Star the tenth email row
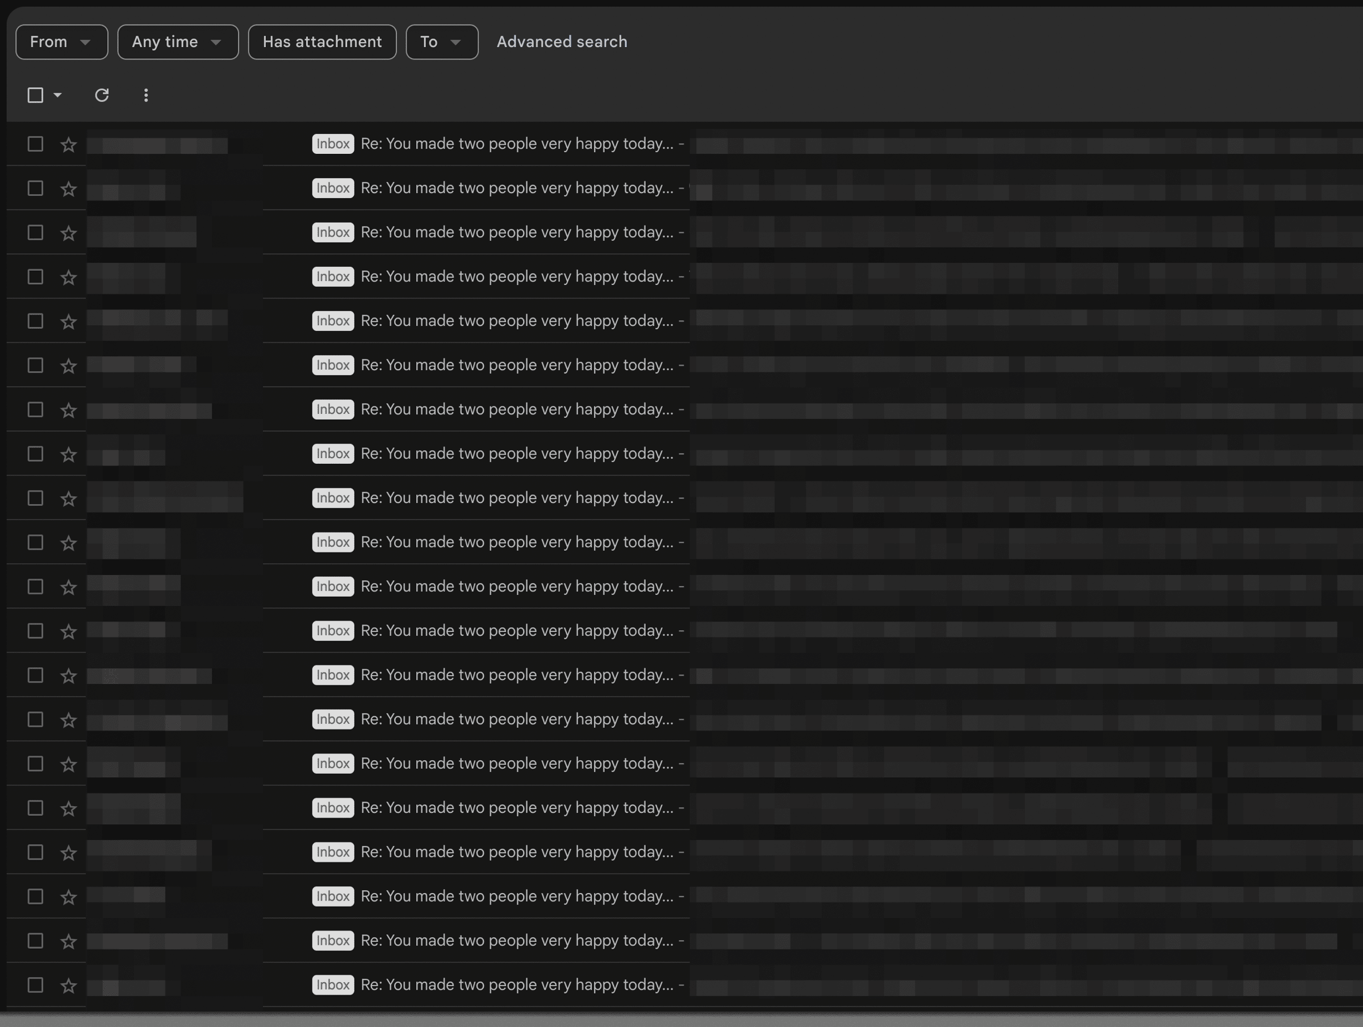Image resolution: width=1363 pixels, height=1027 pixels. [68, 543]
